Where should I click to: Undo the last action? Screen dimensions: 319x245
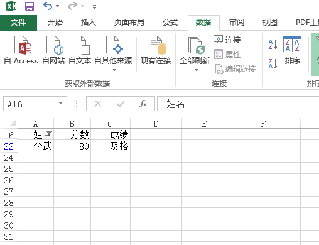(48, 6)
